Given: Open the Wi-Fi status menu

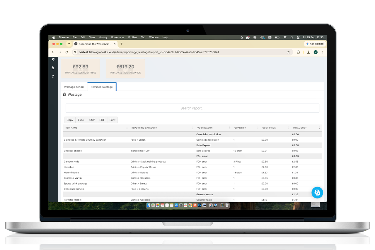Looking at the screenshot, I should (x=285, y=37).
